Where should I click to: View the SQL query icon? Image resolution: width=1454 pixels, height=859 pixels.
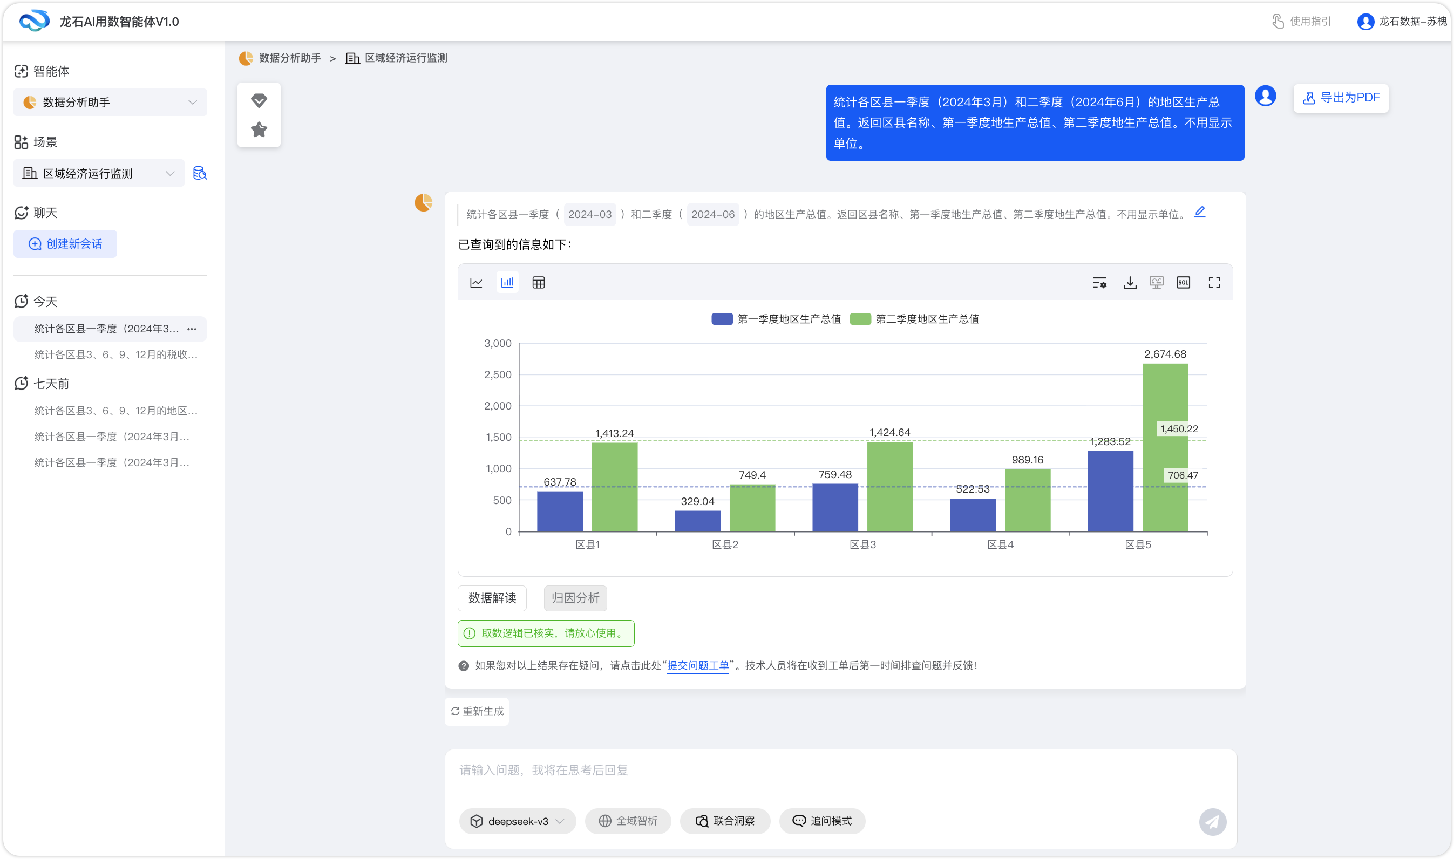pos(1183,283)
